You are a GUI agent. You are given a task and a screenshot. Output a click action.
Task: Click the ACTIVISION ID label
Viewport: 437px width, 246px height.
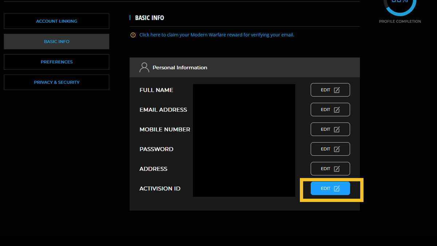(x=160, y=188)
